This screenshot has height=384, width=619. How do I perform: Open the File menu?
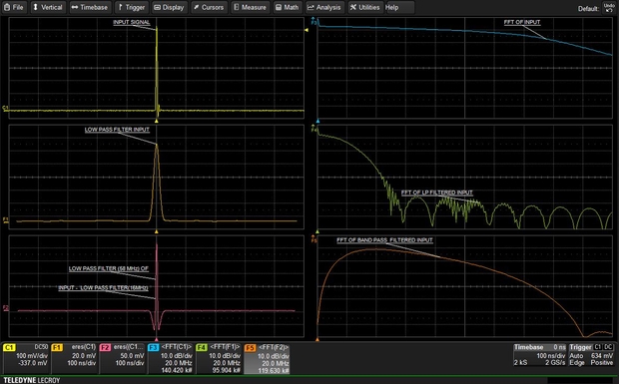pos(15,7)
